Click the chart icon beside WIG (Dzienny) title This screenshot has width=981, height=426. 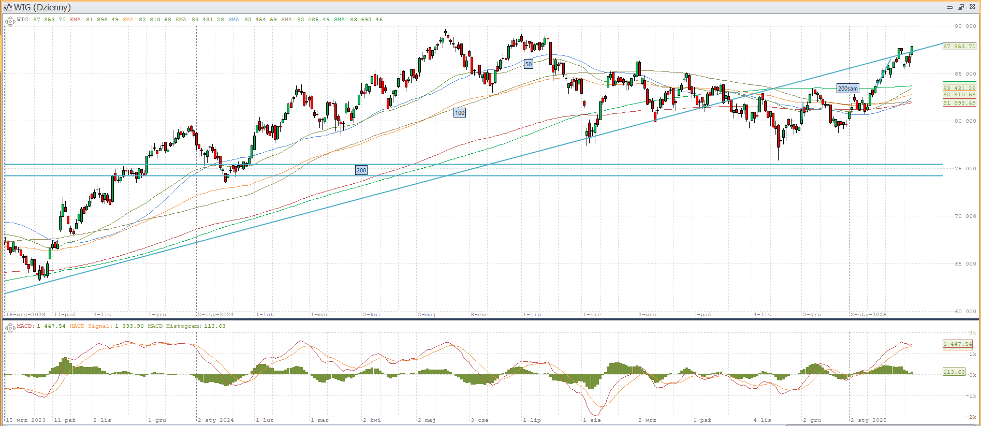coord(7,7)
